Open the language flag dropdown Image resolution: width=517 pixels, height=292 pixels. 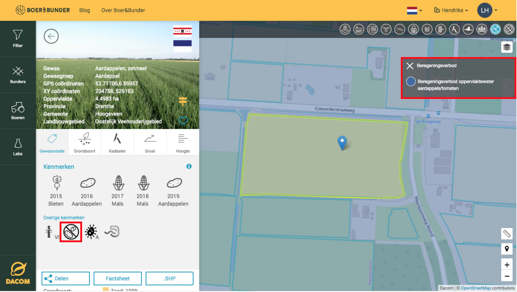click(414, 10)
